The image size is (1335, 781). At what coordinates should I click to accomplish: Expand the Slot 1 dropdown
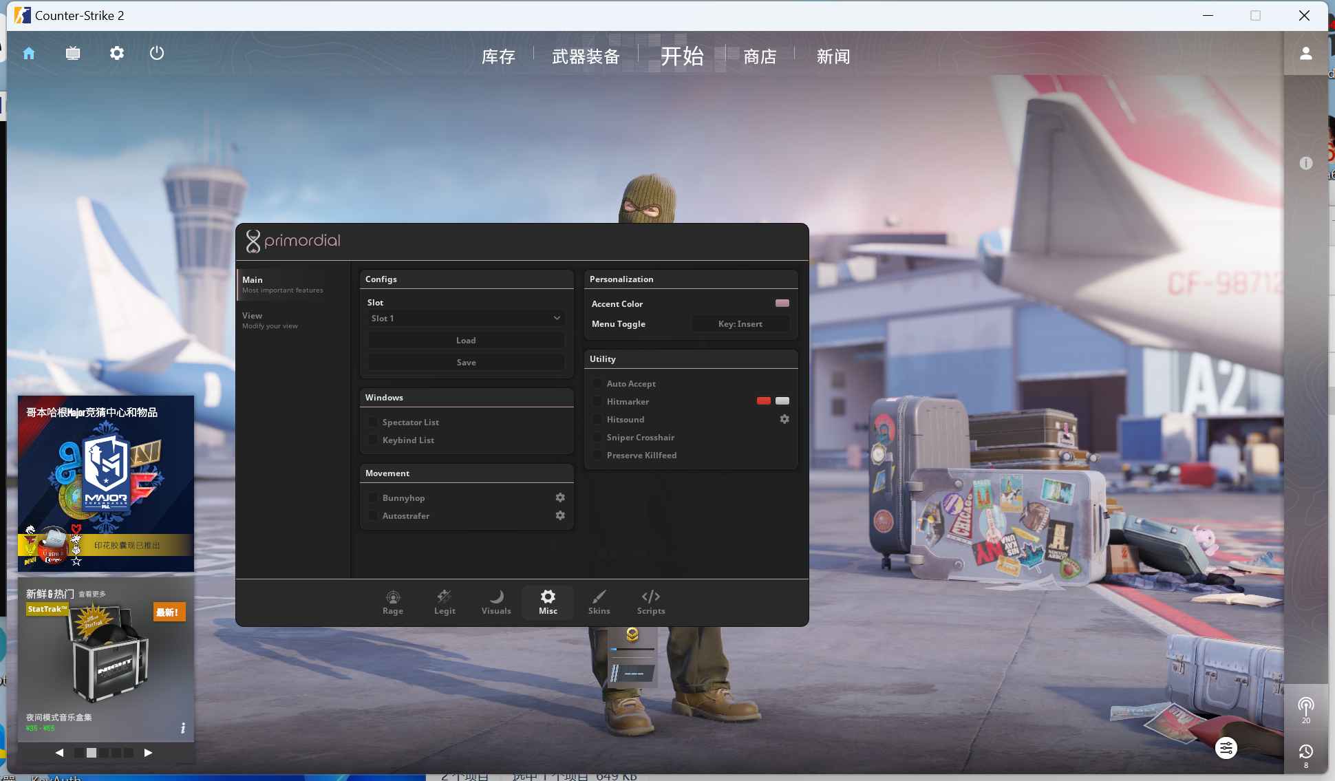[466, 318]
